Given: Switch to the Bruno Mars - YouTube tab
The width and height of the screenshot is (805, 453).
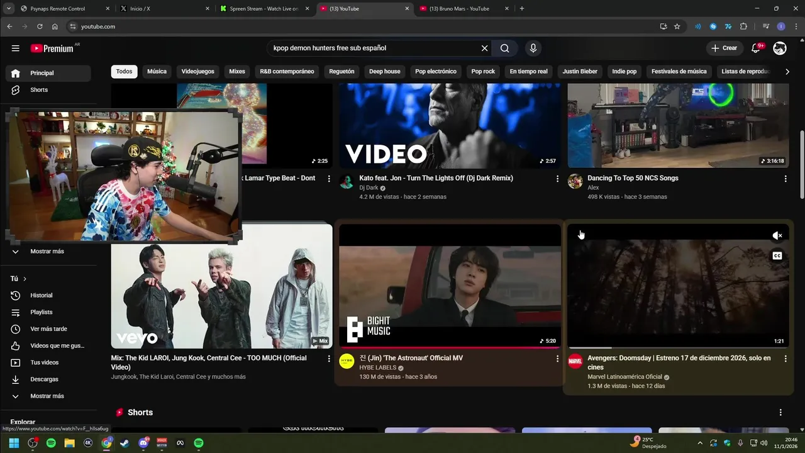Looking at the screenshot, I should [x=464, y=9].
